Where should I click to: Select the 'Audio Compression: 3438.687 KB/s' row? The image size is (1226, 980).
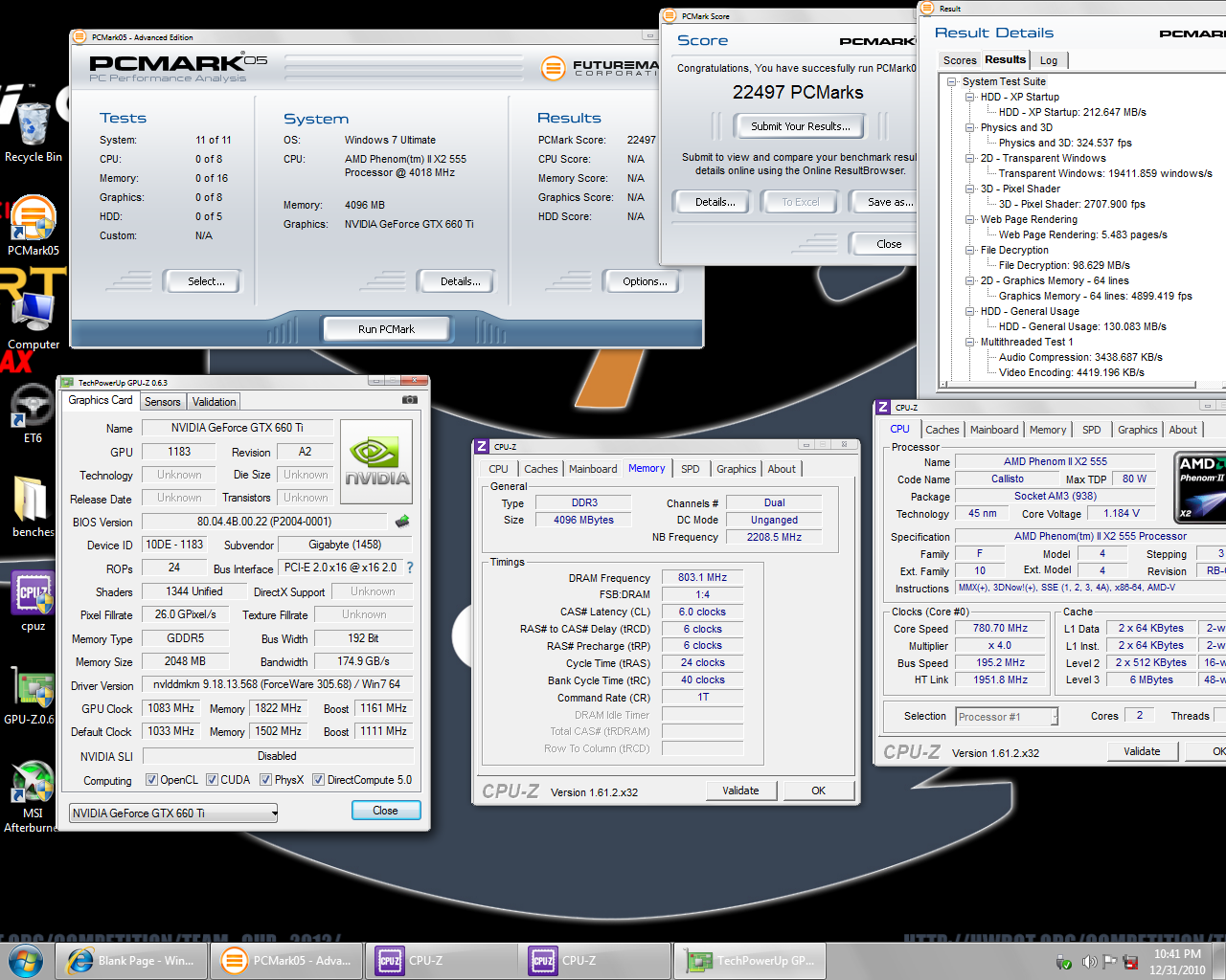click(x=1080, y=358)
